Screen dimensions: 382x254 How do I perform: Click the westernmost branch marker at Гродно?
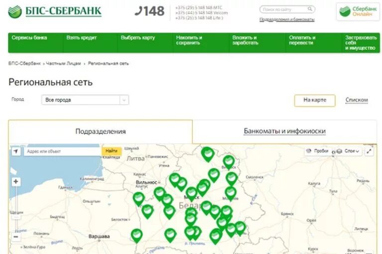[139, 199]
